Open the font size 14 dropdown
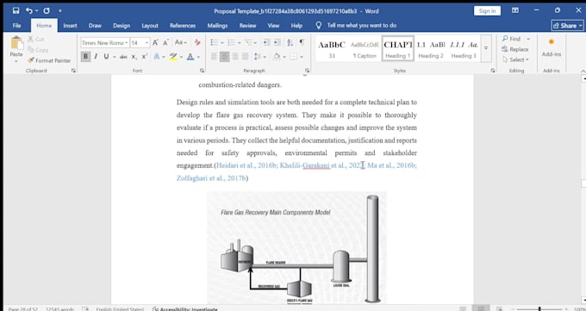The image size is (586, 311). pos(146,42)
